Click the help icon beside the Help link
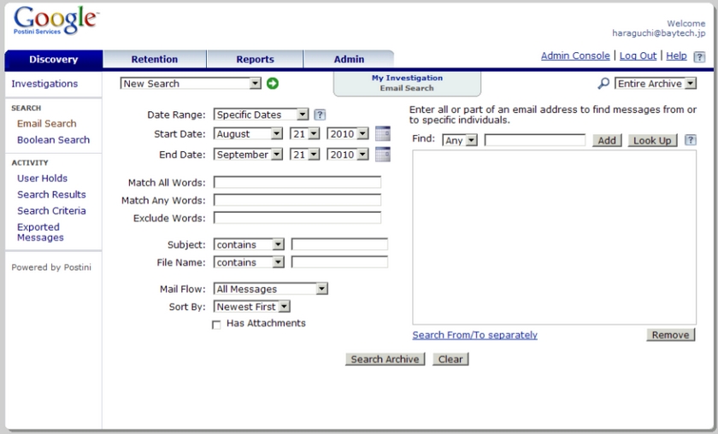718x434 pixels. coord(699,57)
